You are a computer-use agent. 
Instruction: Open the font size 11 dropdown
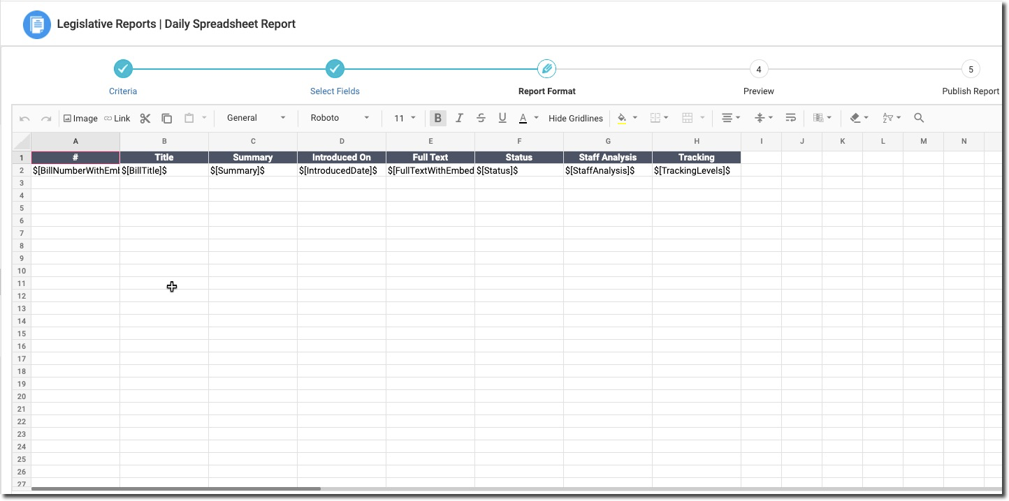(x=405, y=118)
